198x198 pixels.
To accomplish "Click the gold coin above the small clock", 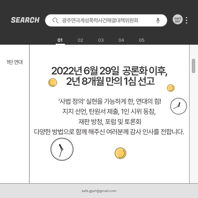I will [x=170, y=88].
